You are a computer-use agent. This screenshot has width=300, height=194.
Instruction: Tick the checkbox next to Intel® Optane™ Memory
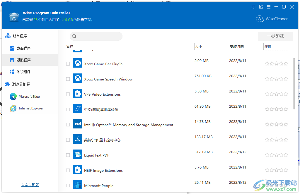[x=68, y=124]
